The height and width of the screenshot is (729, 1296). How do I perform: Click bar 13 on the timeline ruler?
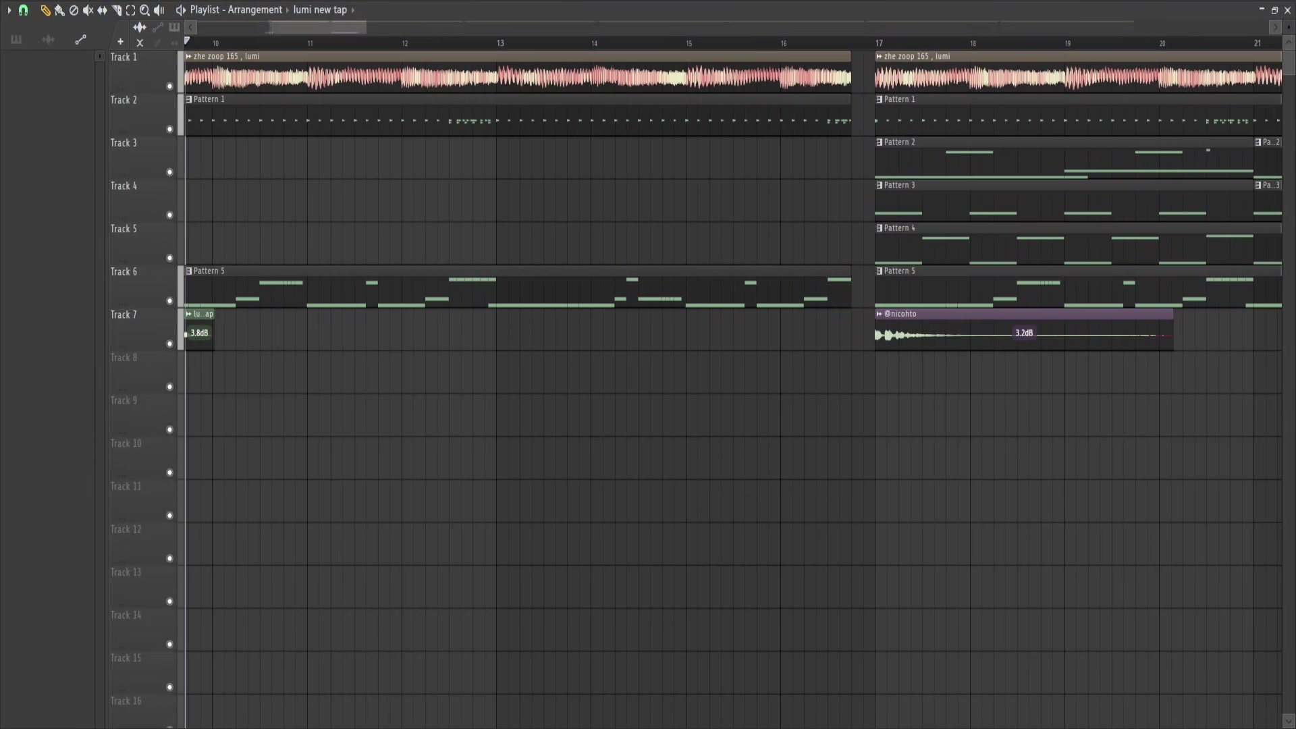(x=500, y=43)
